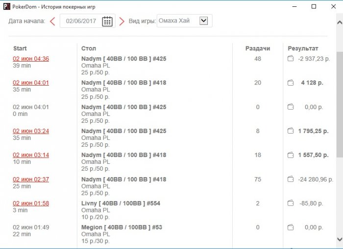Click hands count 75
This screenshot has width=343, height=249.
[258, 180]
